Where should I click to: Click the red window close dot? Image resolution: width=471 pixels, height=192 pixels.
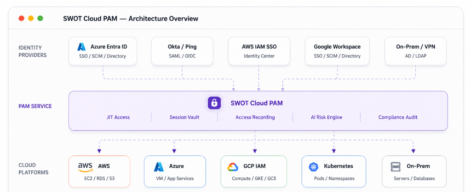(x=21, y=18)
